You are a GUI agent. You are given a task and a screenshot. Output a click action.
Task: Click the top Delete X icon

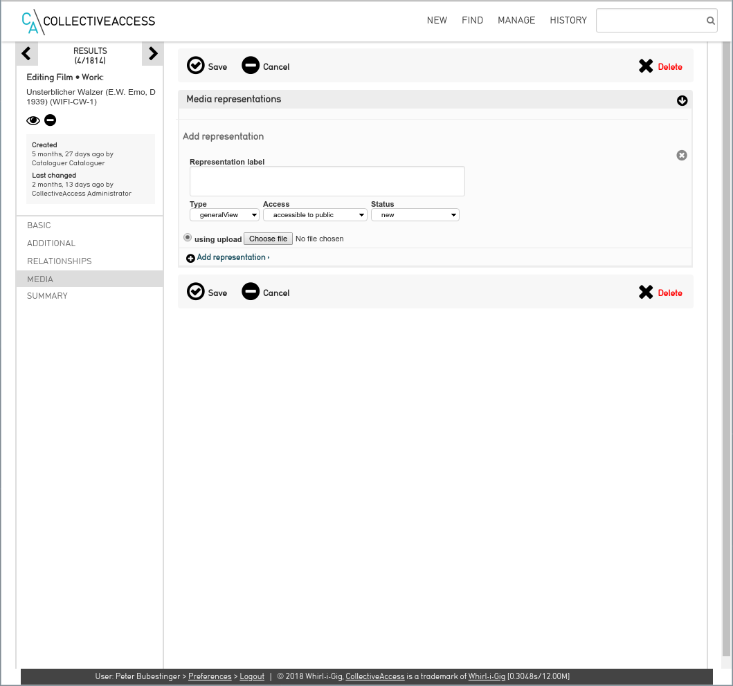[x=646, y=66]
